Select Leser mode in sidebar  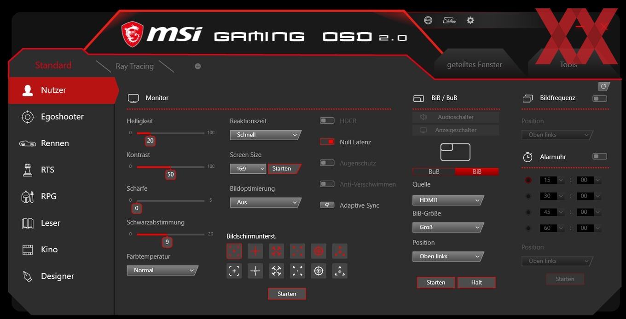[61, 223]
